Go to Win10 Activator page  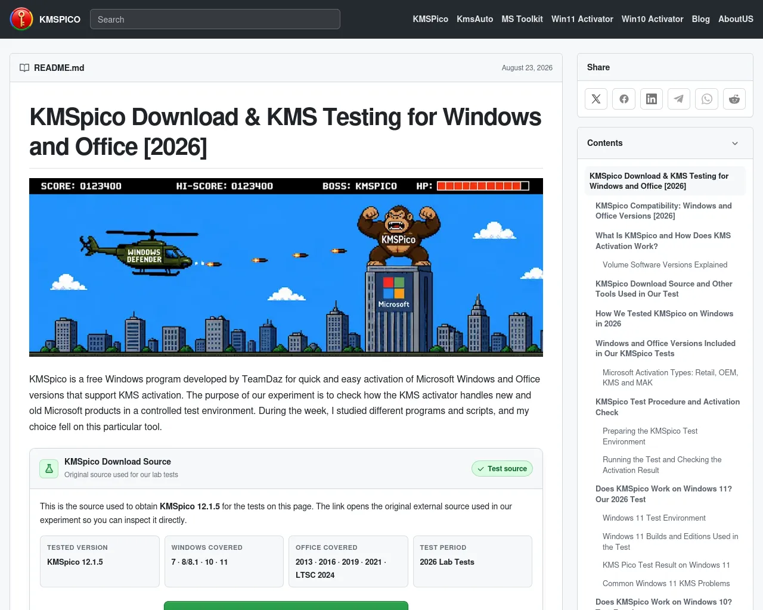click(653, 19)
